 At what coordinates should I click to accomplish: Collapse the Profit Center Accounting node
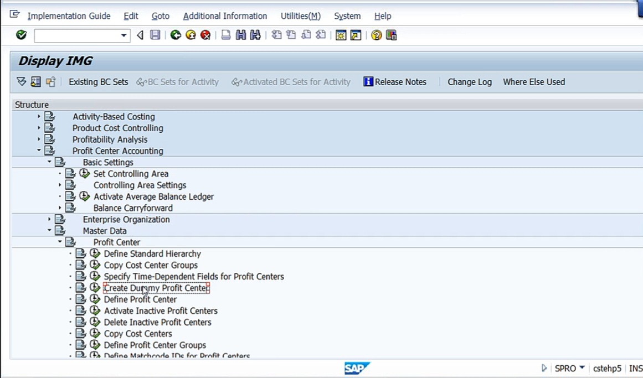39,151
